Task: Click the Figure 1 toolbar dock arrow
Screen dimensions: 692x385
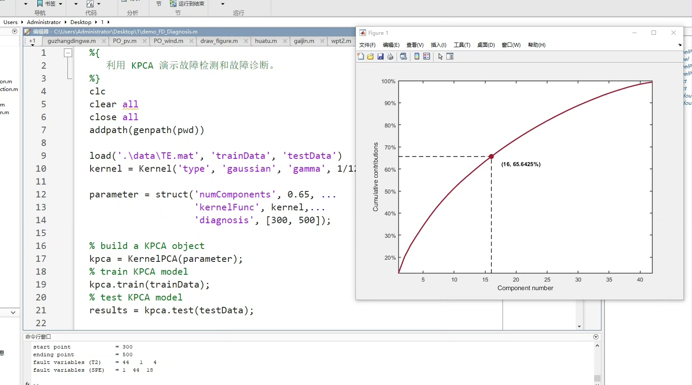Action: pos(680,45)
